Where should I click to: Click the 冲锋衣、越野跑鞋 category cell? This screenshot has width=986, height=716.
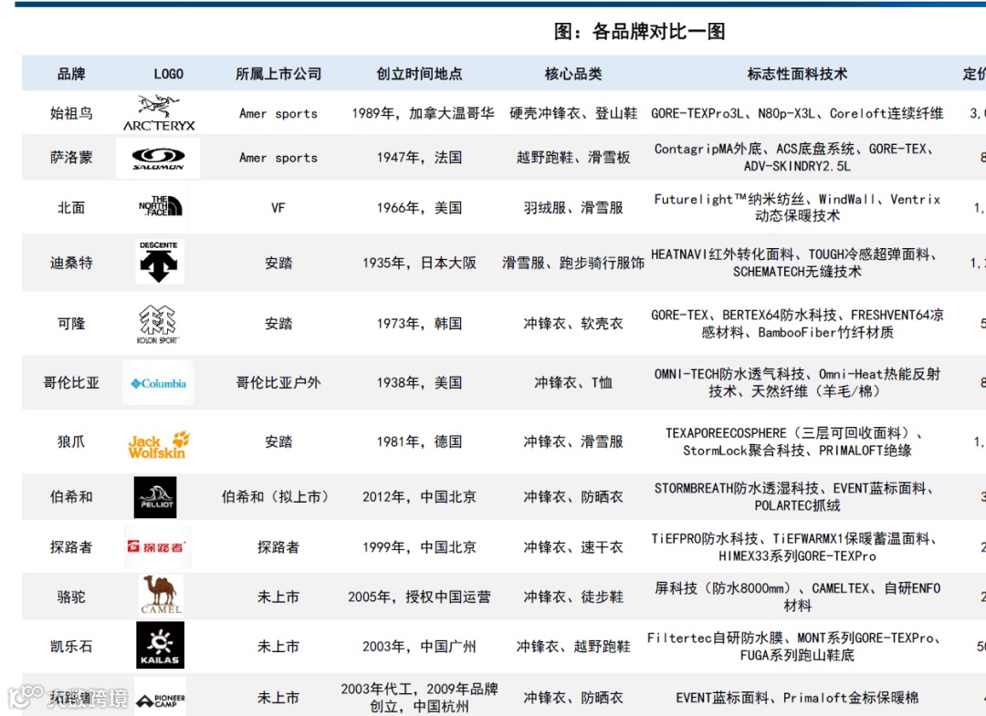[573, 647]
